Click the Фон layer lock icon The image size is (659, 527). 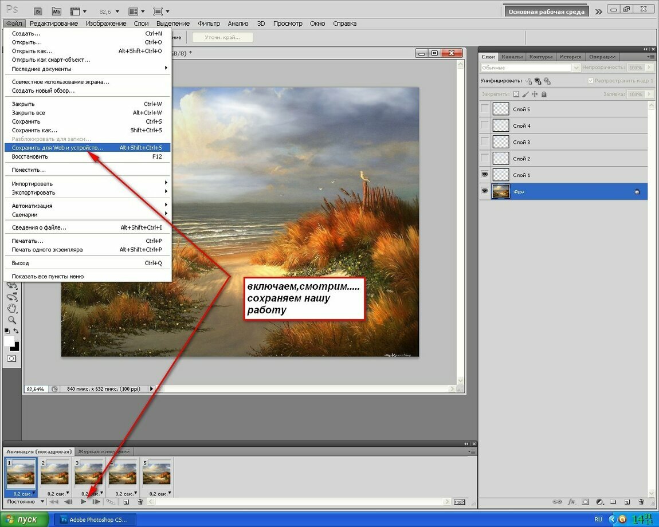637,192
